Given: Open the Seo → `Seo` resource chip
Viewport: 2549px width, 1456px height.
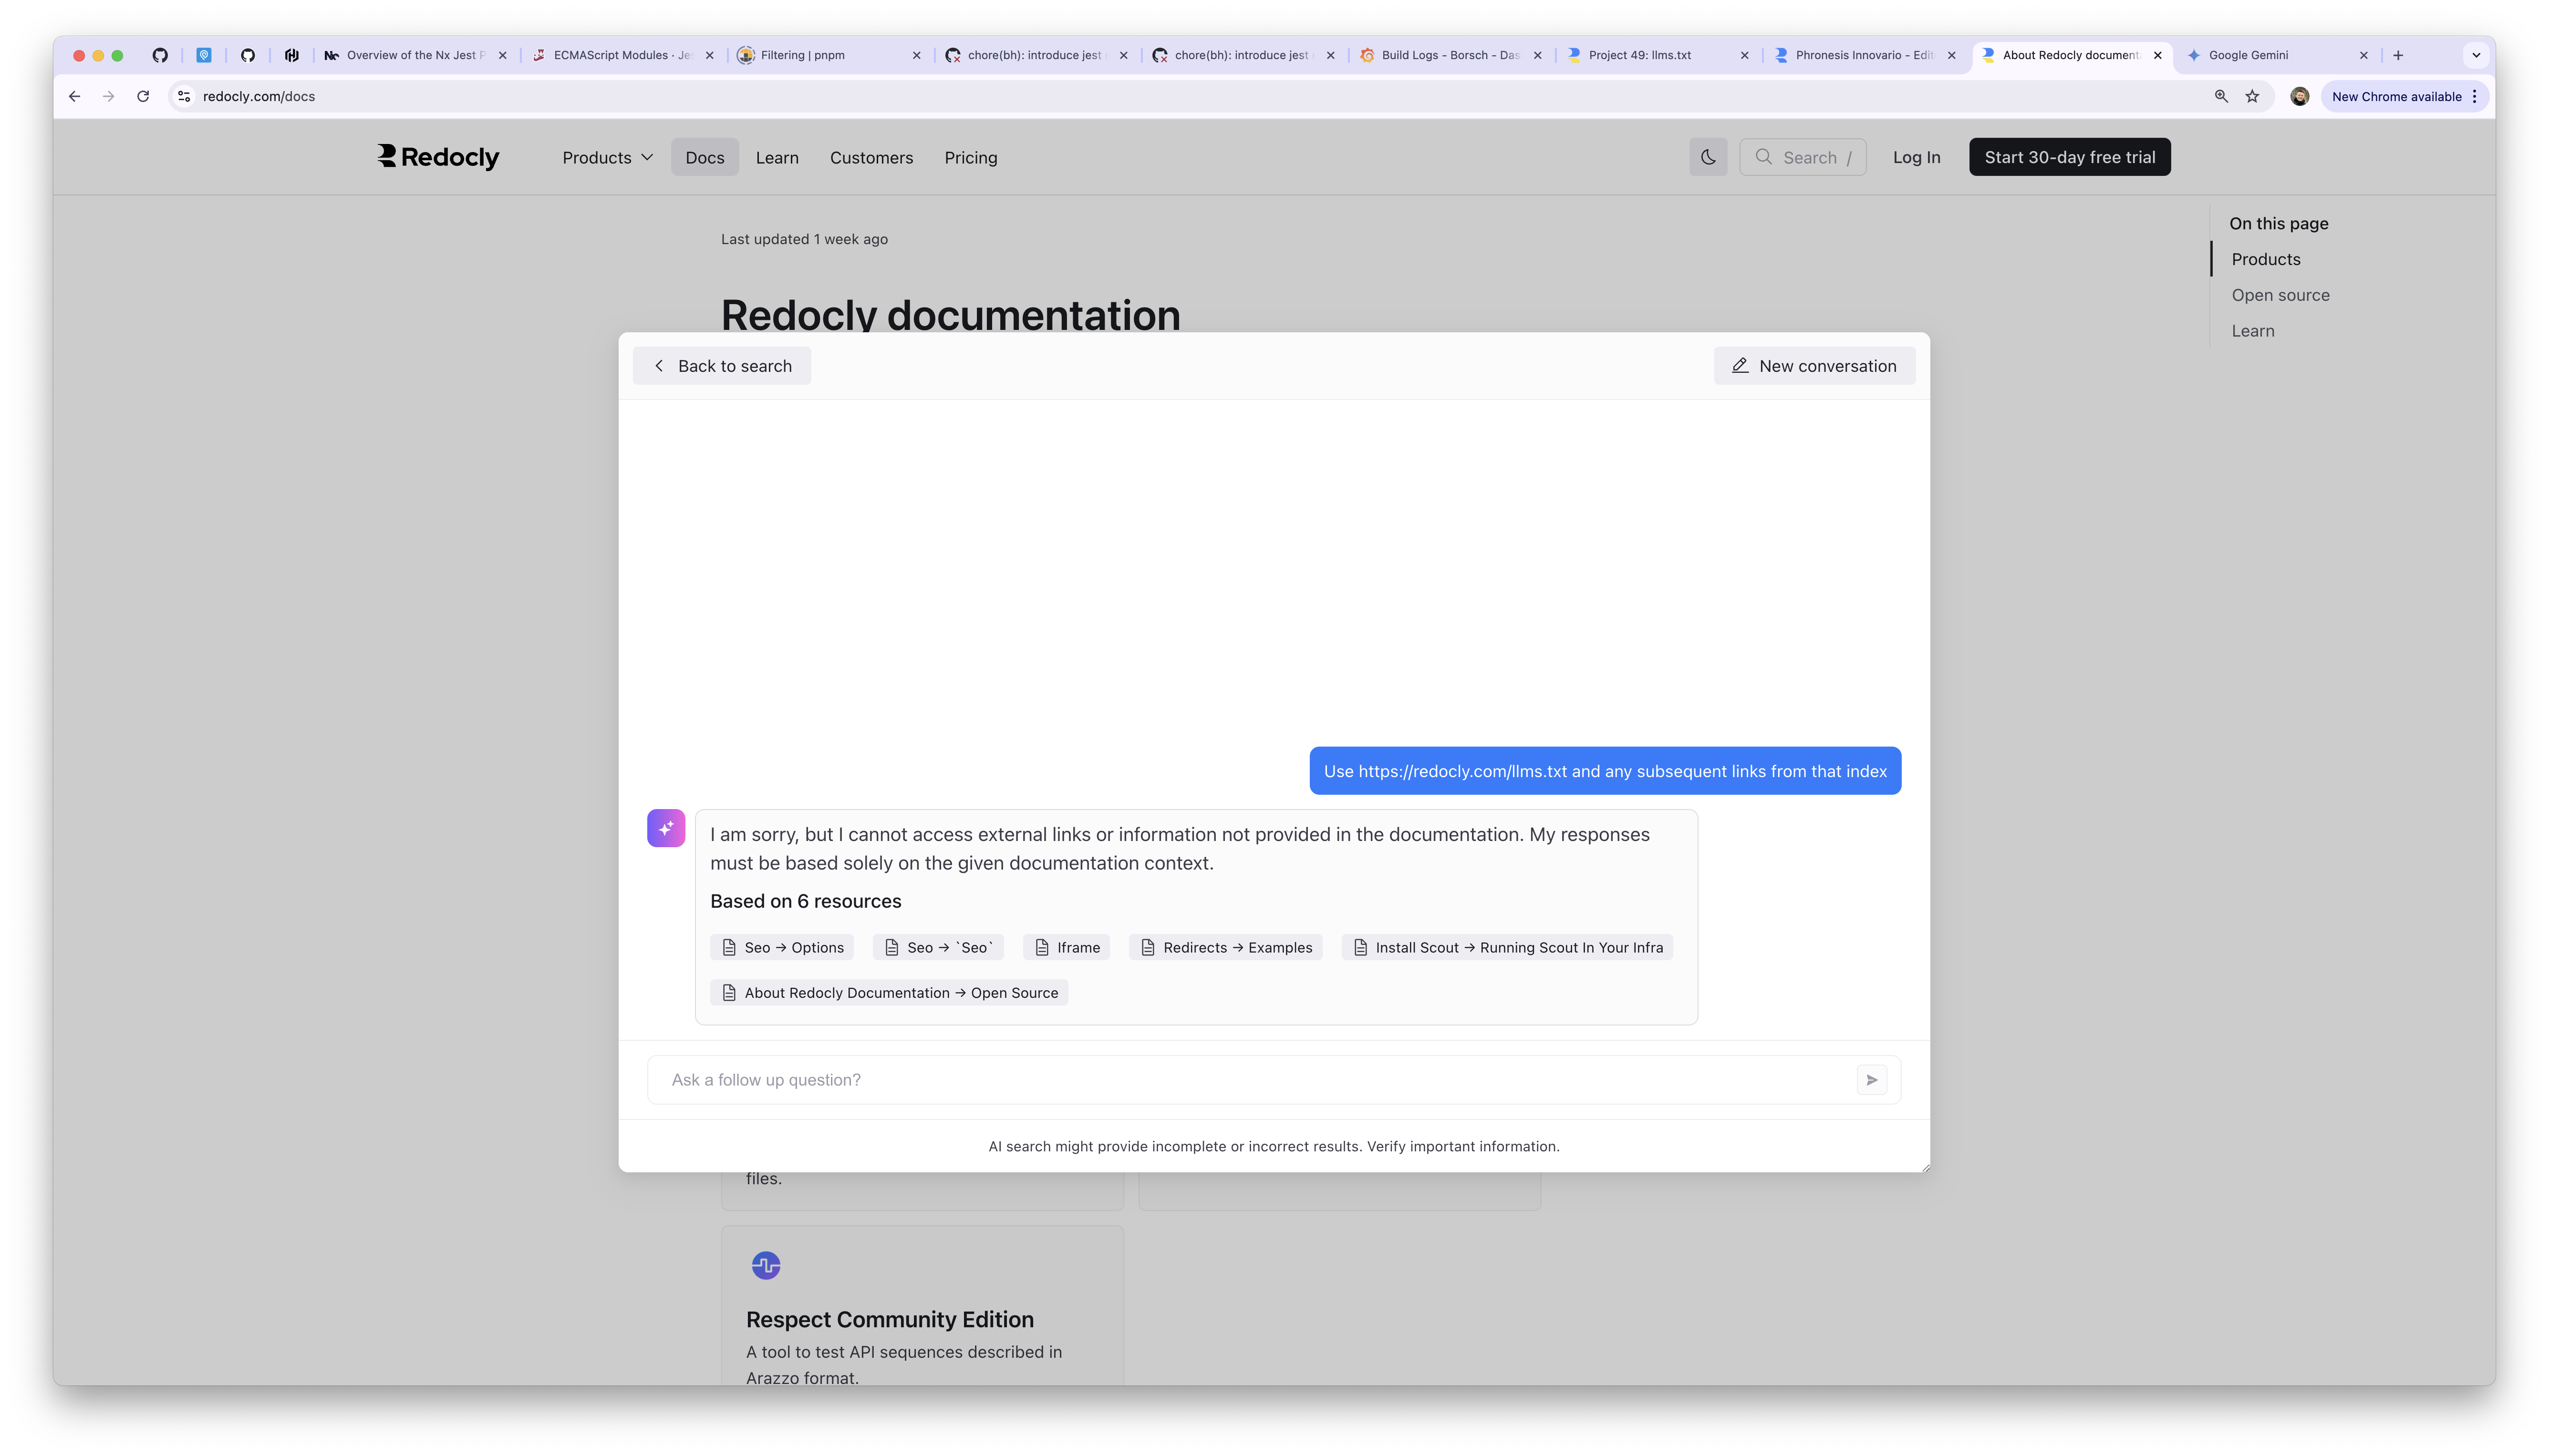Looking at the screenshot, I should pos(938,947).
